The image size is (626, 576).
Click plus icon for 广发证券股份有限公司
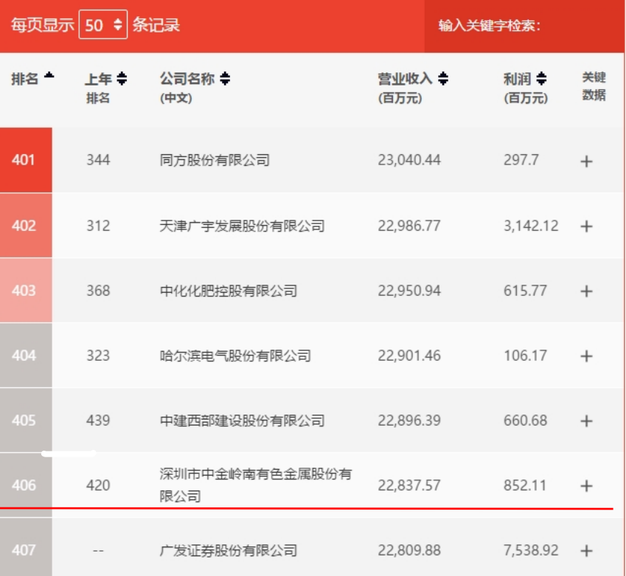586,550
